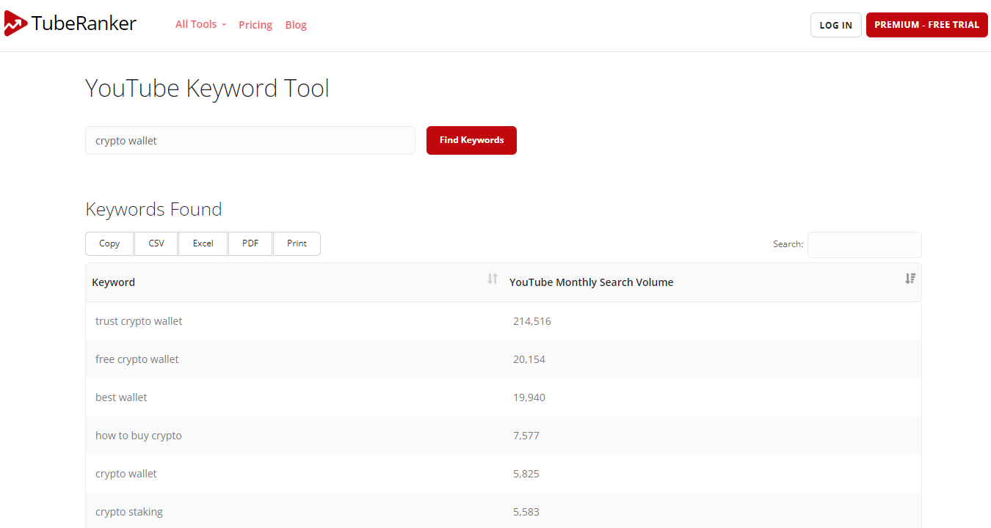
Task: Click the 19,940 volume value
Action: 529,397
